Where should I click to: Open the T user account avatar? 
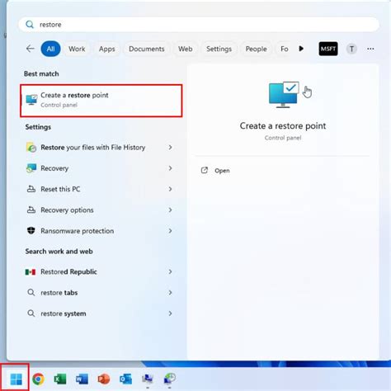(x=351, y=49)
